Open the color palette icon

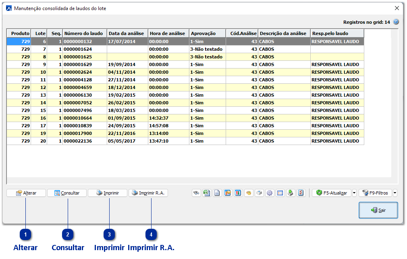[x=249, y=193]
